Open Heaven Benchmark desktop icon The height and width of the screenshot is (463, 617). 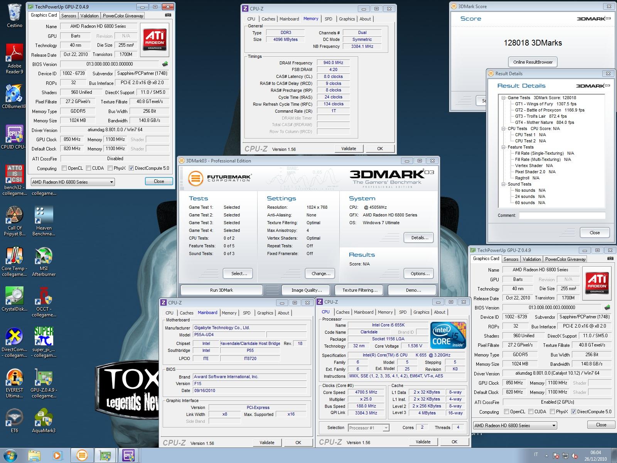pyautogui.click(x=44, y=221)
